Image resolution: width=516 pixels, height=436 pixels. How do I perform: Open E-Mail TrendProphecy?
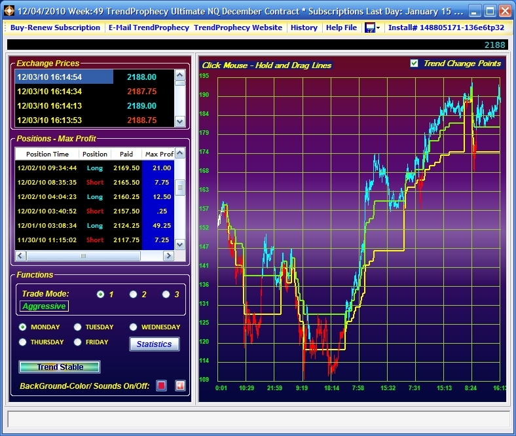click(149, 27)
